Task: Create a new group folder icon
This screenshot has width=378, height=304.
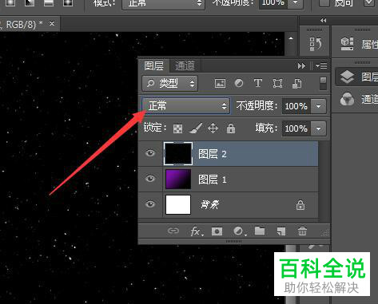Action: [x=260, y=231]
